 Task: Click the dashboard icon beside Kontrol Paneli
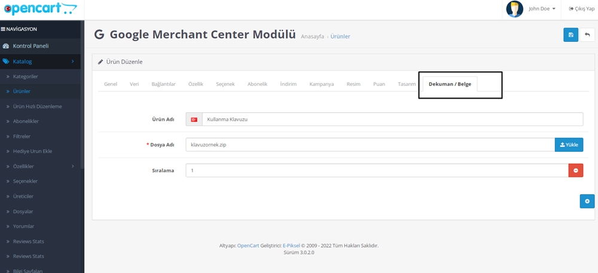coord(5,46)
